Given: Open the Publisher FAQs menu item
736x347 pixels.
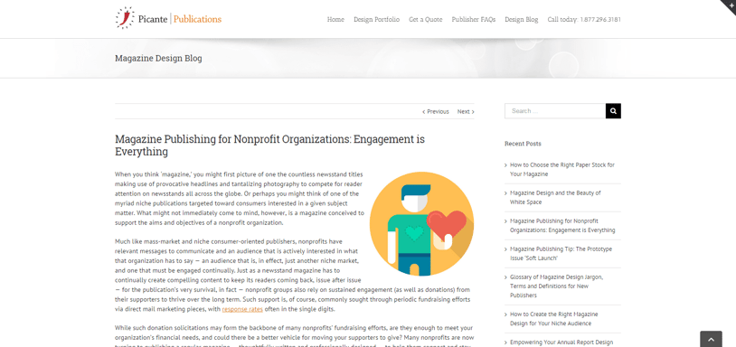Looking at the screenshot, I should tap(473, 20).
